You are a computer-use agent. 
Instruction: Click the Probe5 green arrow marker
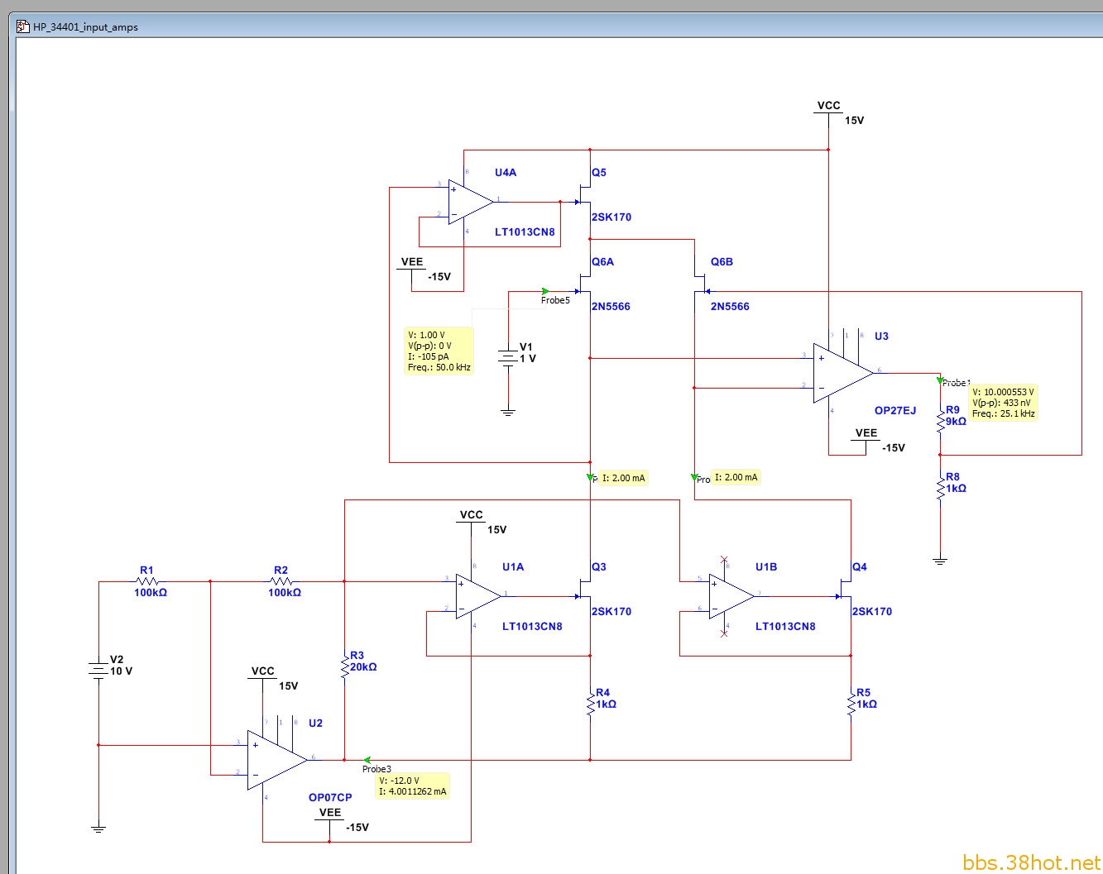coord(545,291)
